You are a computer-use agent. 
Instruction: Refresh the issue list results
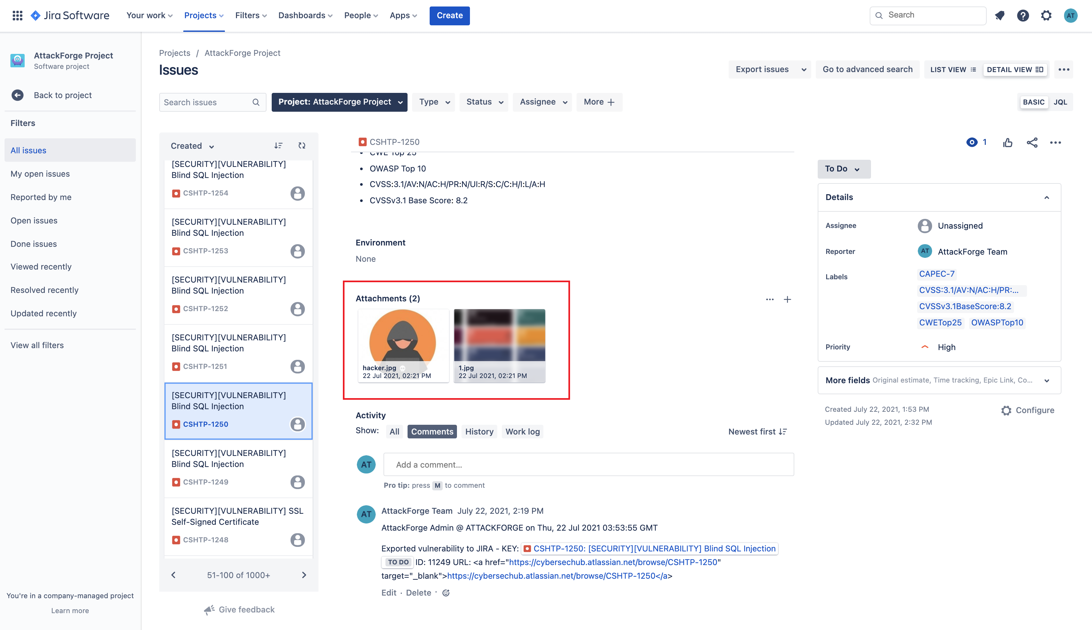click(x=302, y=146)
